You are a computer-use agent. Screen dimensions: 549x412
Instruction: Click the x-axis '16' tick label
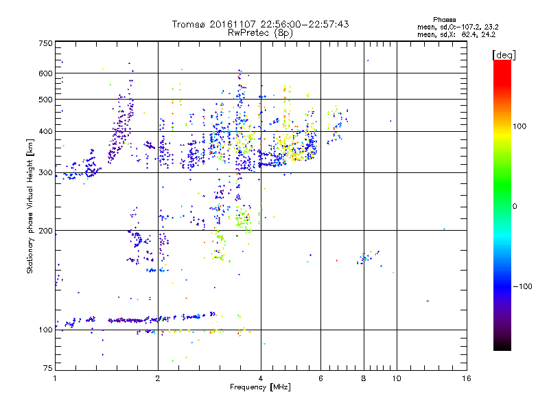pyautogui.click(x=467, y=378)
